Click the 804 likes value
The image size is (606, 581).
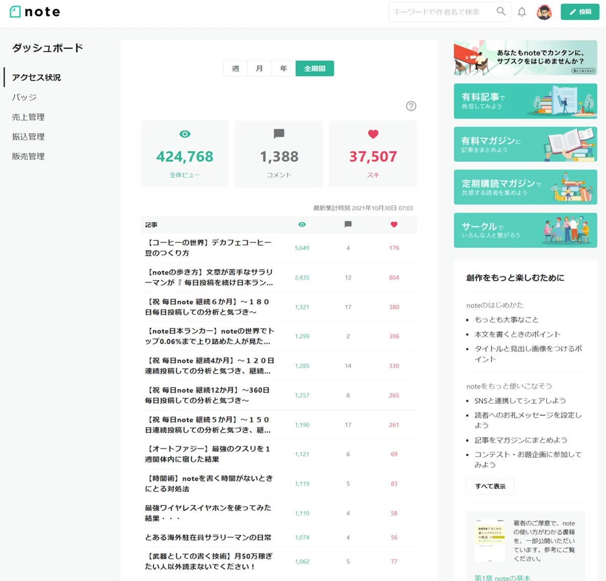click(x=394, y=278)
